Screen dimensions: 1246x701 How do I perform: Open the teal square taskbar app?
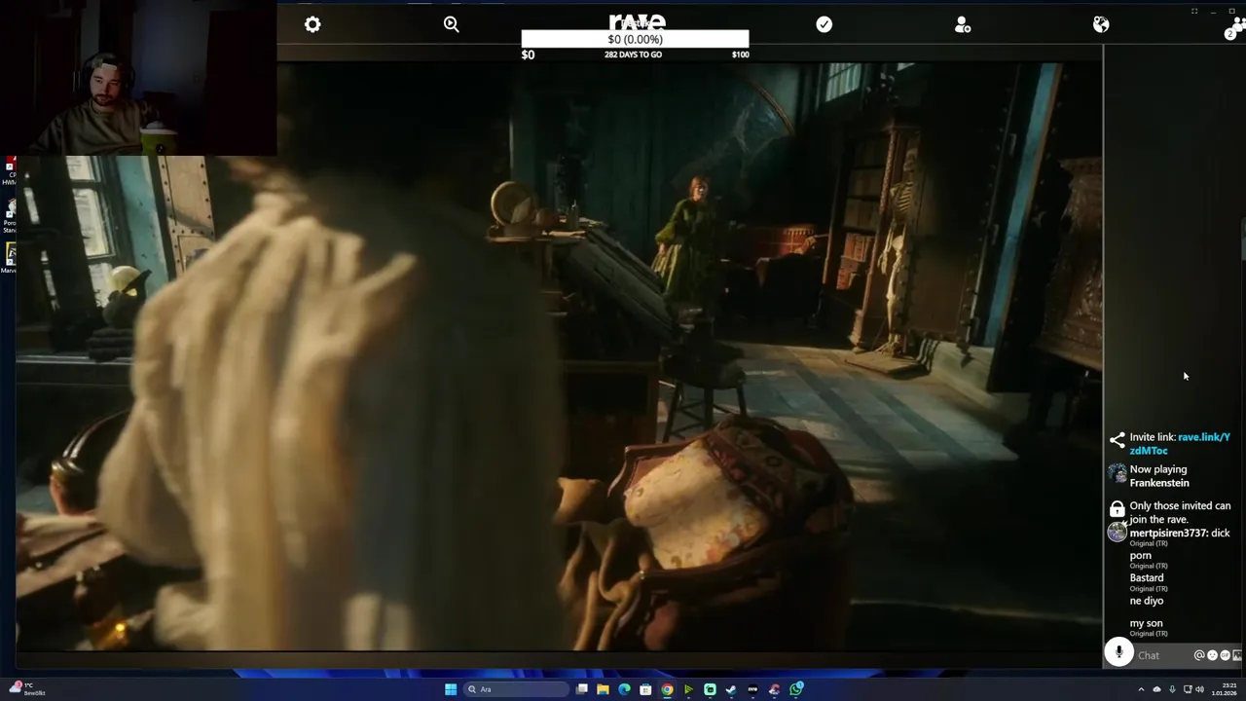click(710, 689)
